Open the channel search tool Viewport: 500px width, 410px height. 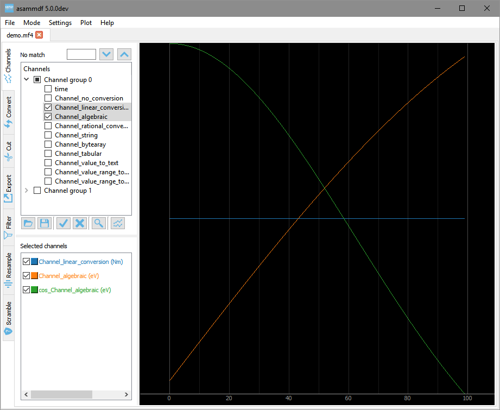pyautogui.click(x=98, y=223)
